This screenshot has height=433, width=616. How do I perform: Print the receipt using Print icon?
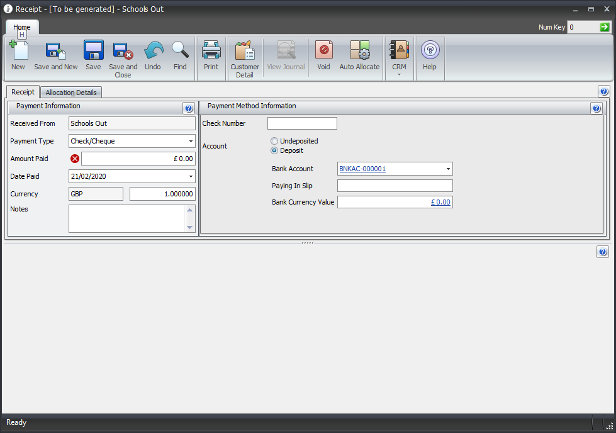pos(211,52)
